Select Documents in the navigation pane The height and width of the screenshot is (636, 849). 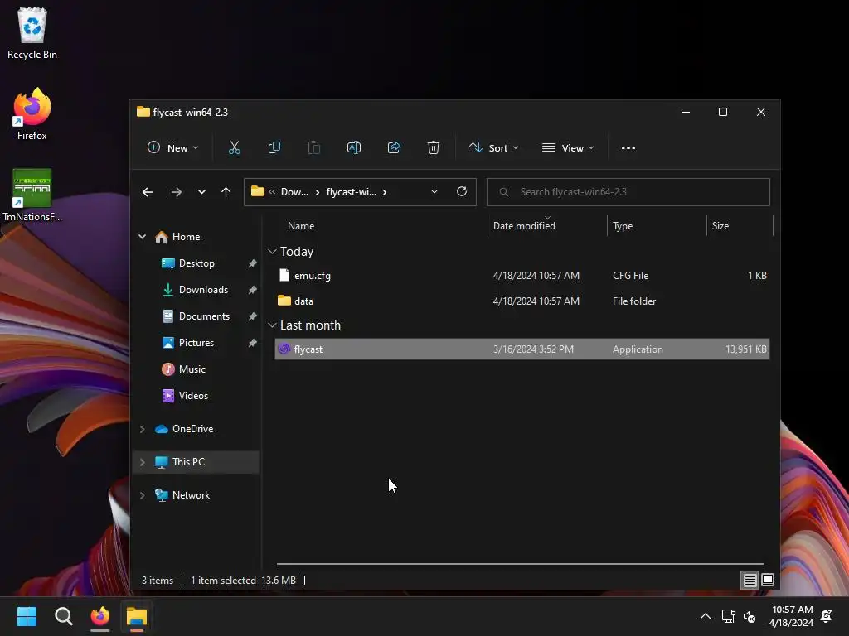[x=204, y=316]
